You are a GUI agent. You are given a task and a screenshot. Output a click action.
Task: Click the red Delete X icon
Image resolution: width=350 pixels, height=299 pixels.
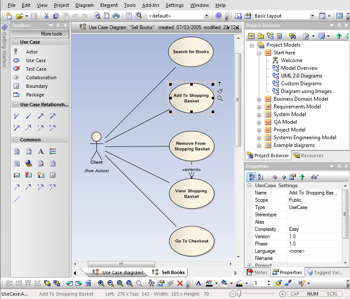[x=180, y=283]
